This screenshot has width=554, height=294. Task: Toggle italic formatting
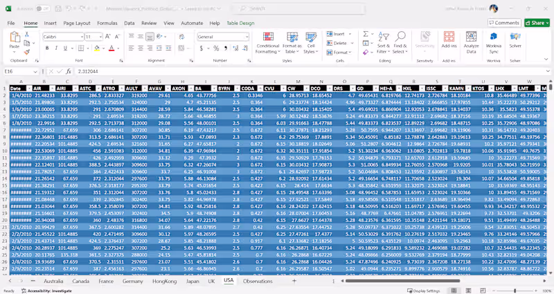55,48
